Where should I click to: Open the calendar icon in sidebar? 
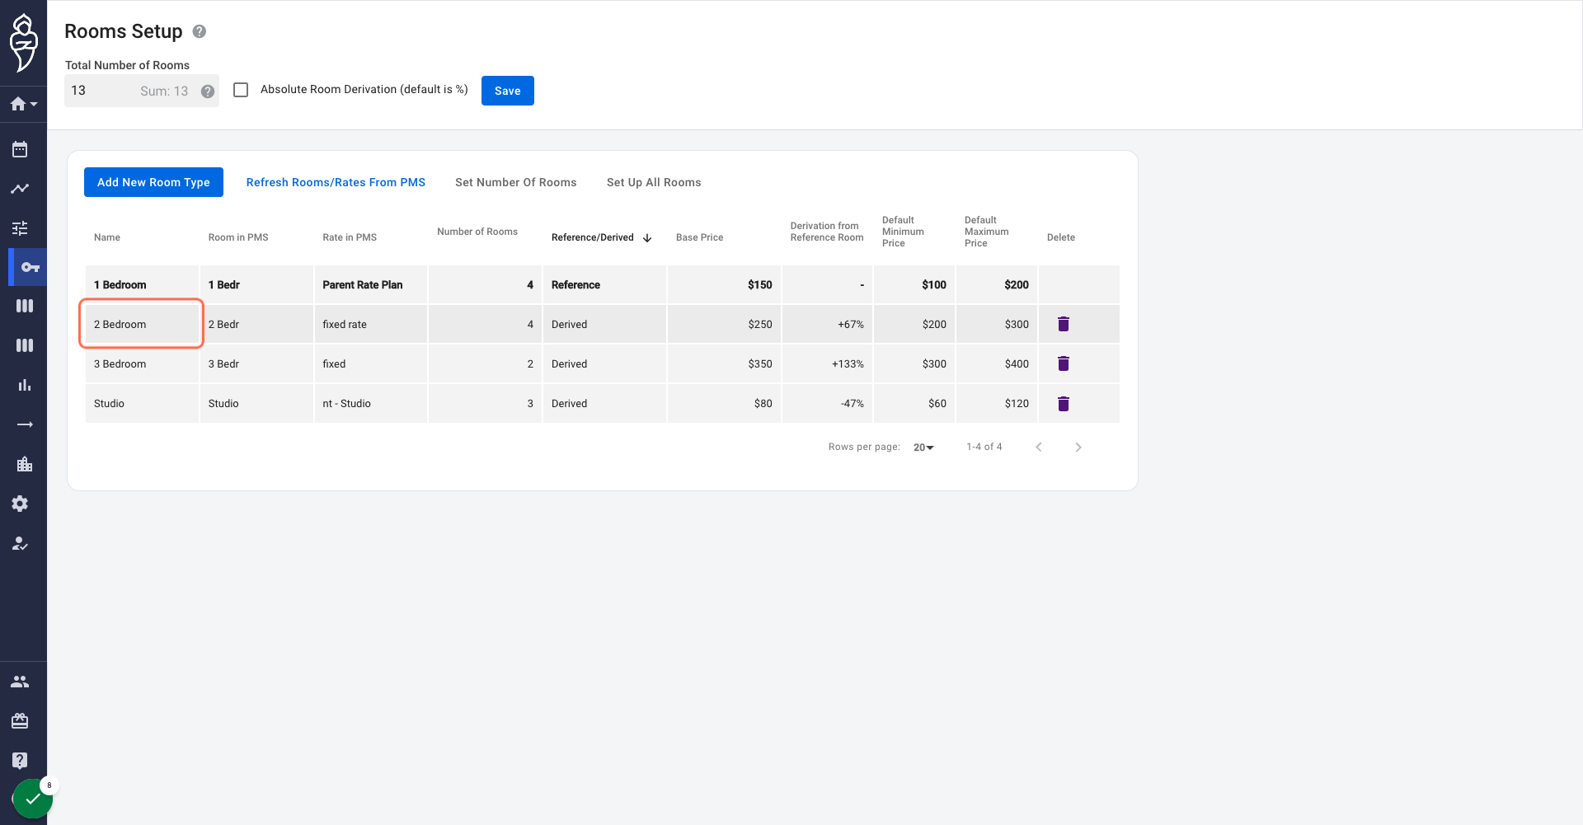20,149
